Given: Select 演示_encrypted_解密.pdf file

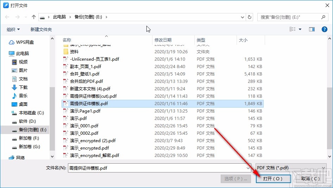Looking at the screenshot, I should pyautogui.click(x=163, y=156).
